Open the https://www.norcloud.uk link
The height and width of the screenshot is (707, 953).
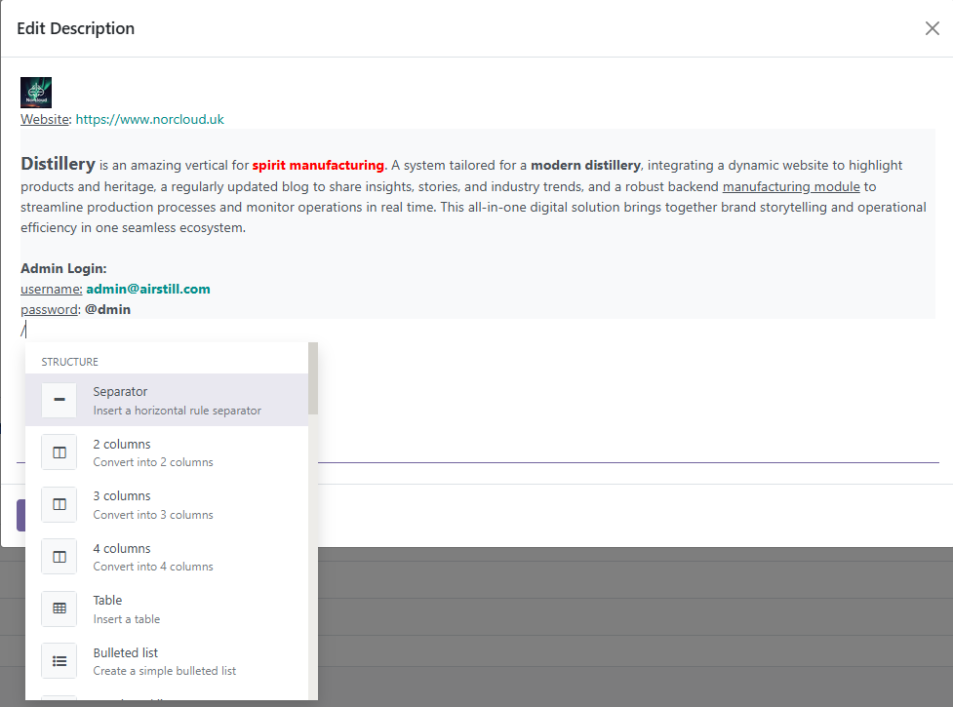click(x=149, y=119)
